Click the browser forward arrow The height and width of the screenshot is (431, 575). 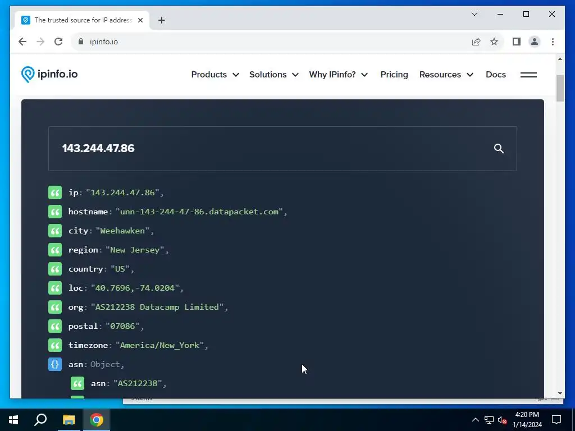pyautogui.click(x=40, y=42)
